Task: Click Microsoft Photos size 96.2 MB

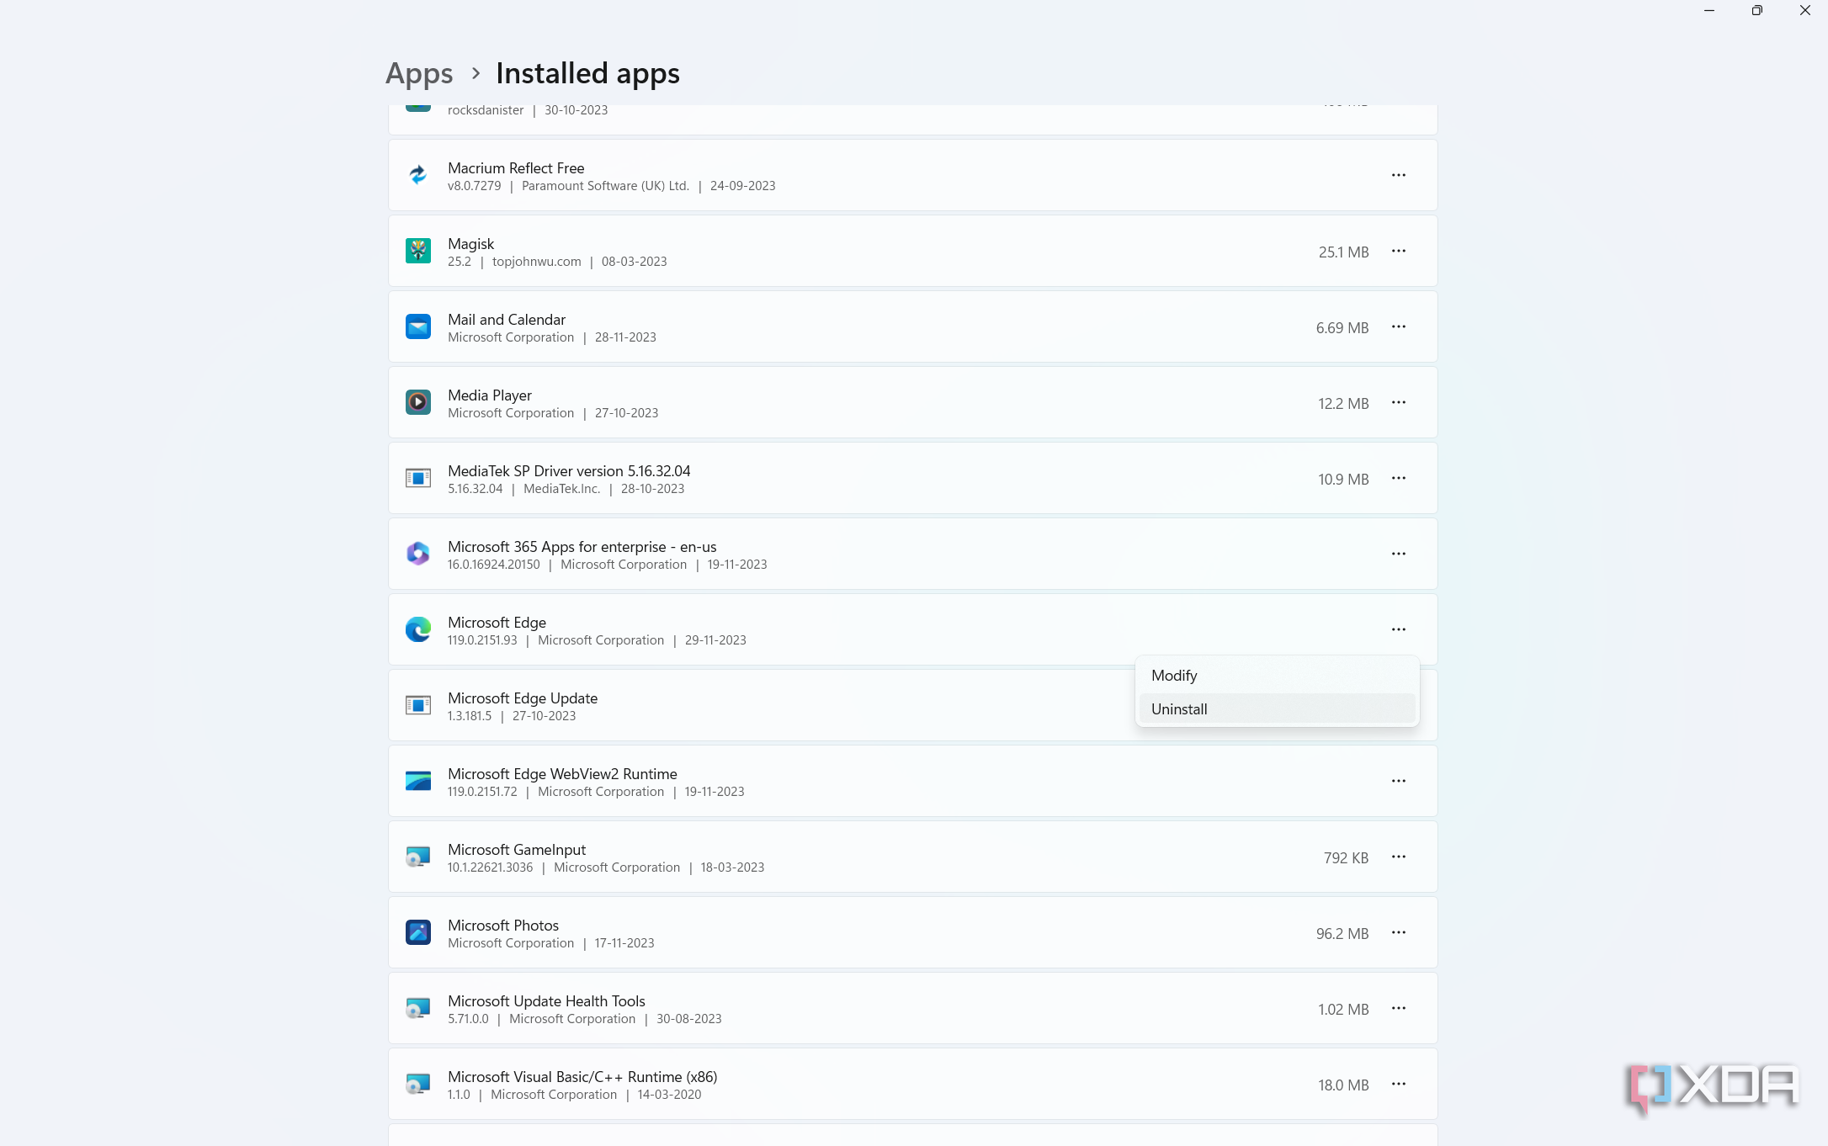Action: 1342,934
